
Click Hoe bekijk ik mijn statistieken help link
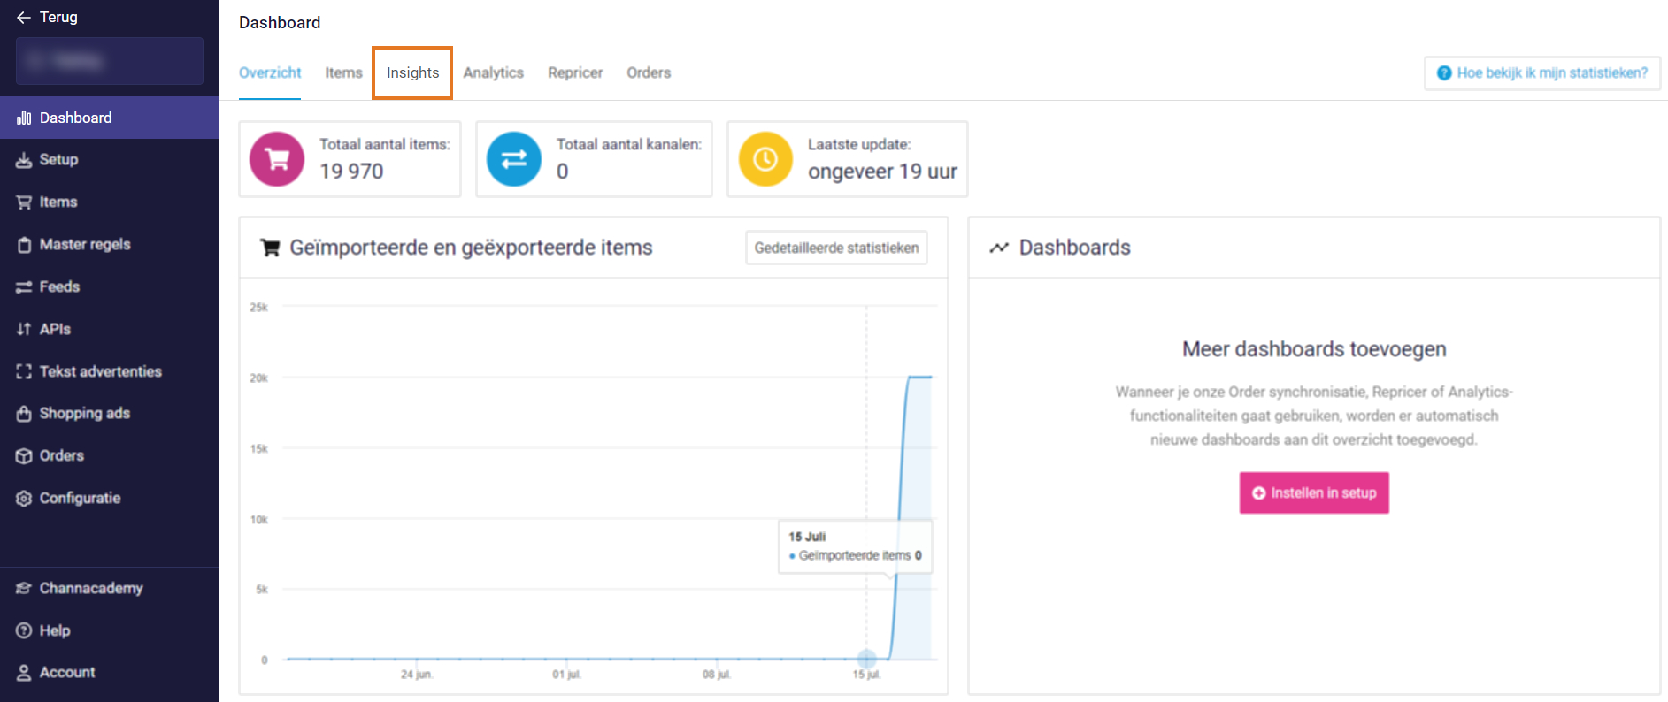coord(1542,73)
